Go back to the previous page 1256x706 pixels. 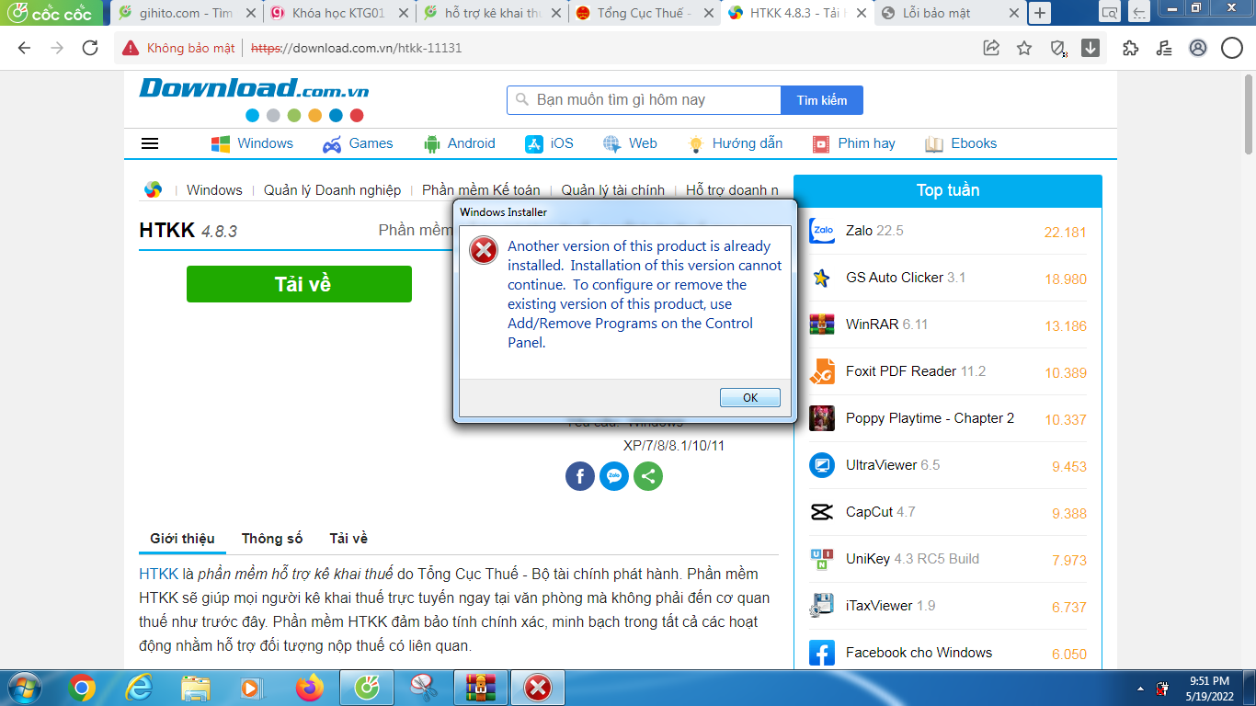pyautogui.click(x=24, y=48)
